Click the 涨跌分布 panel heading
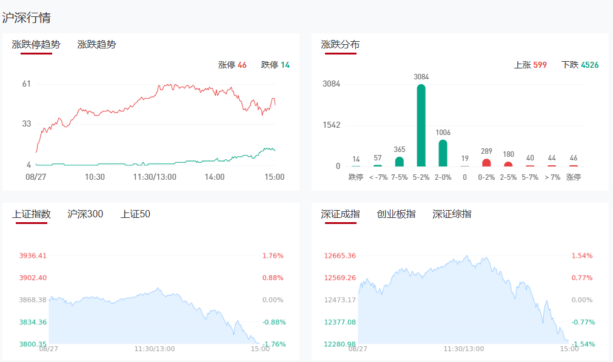This screenshot has height=362, width=613. pos(340,45)
